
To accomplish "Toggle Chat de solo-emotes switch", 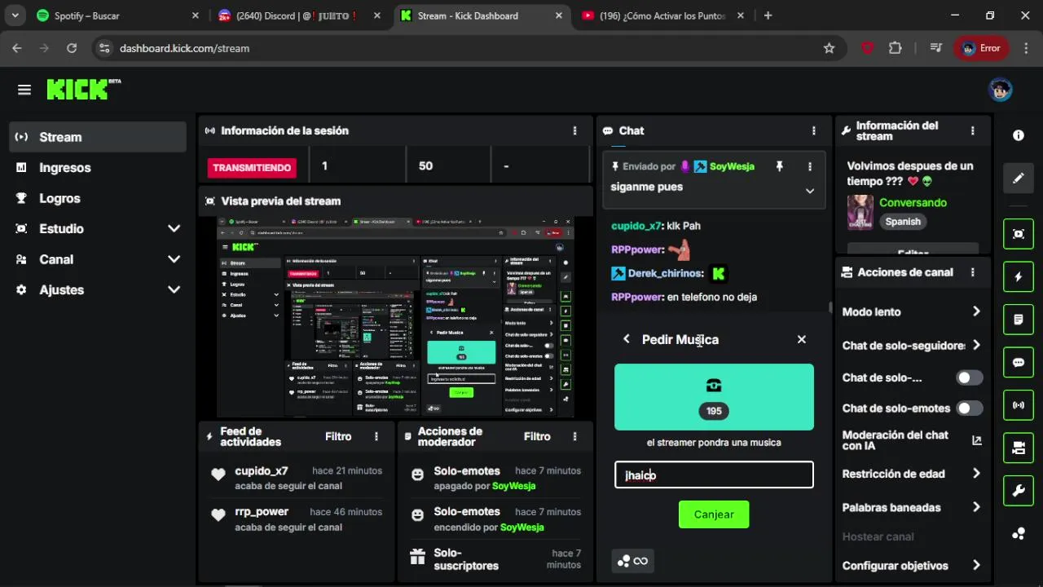I will 969,408.
